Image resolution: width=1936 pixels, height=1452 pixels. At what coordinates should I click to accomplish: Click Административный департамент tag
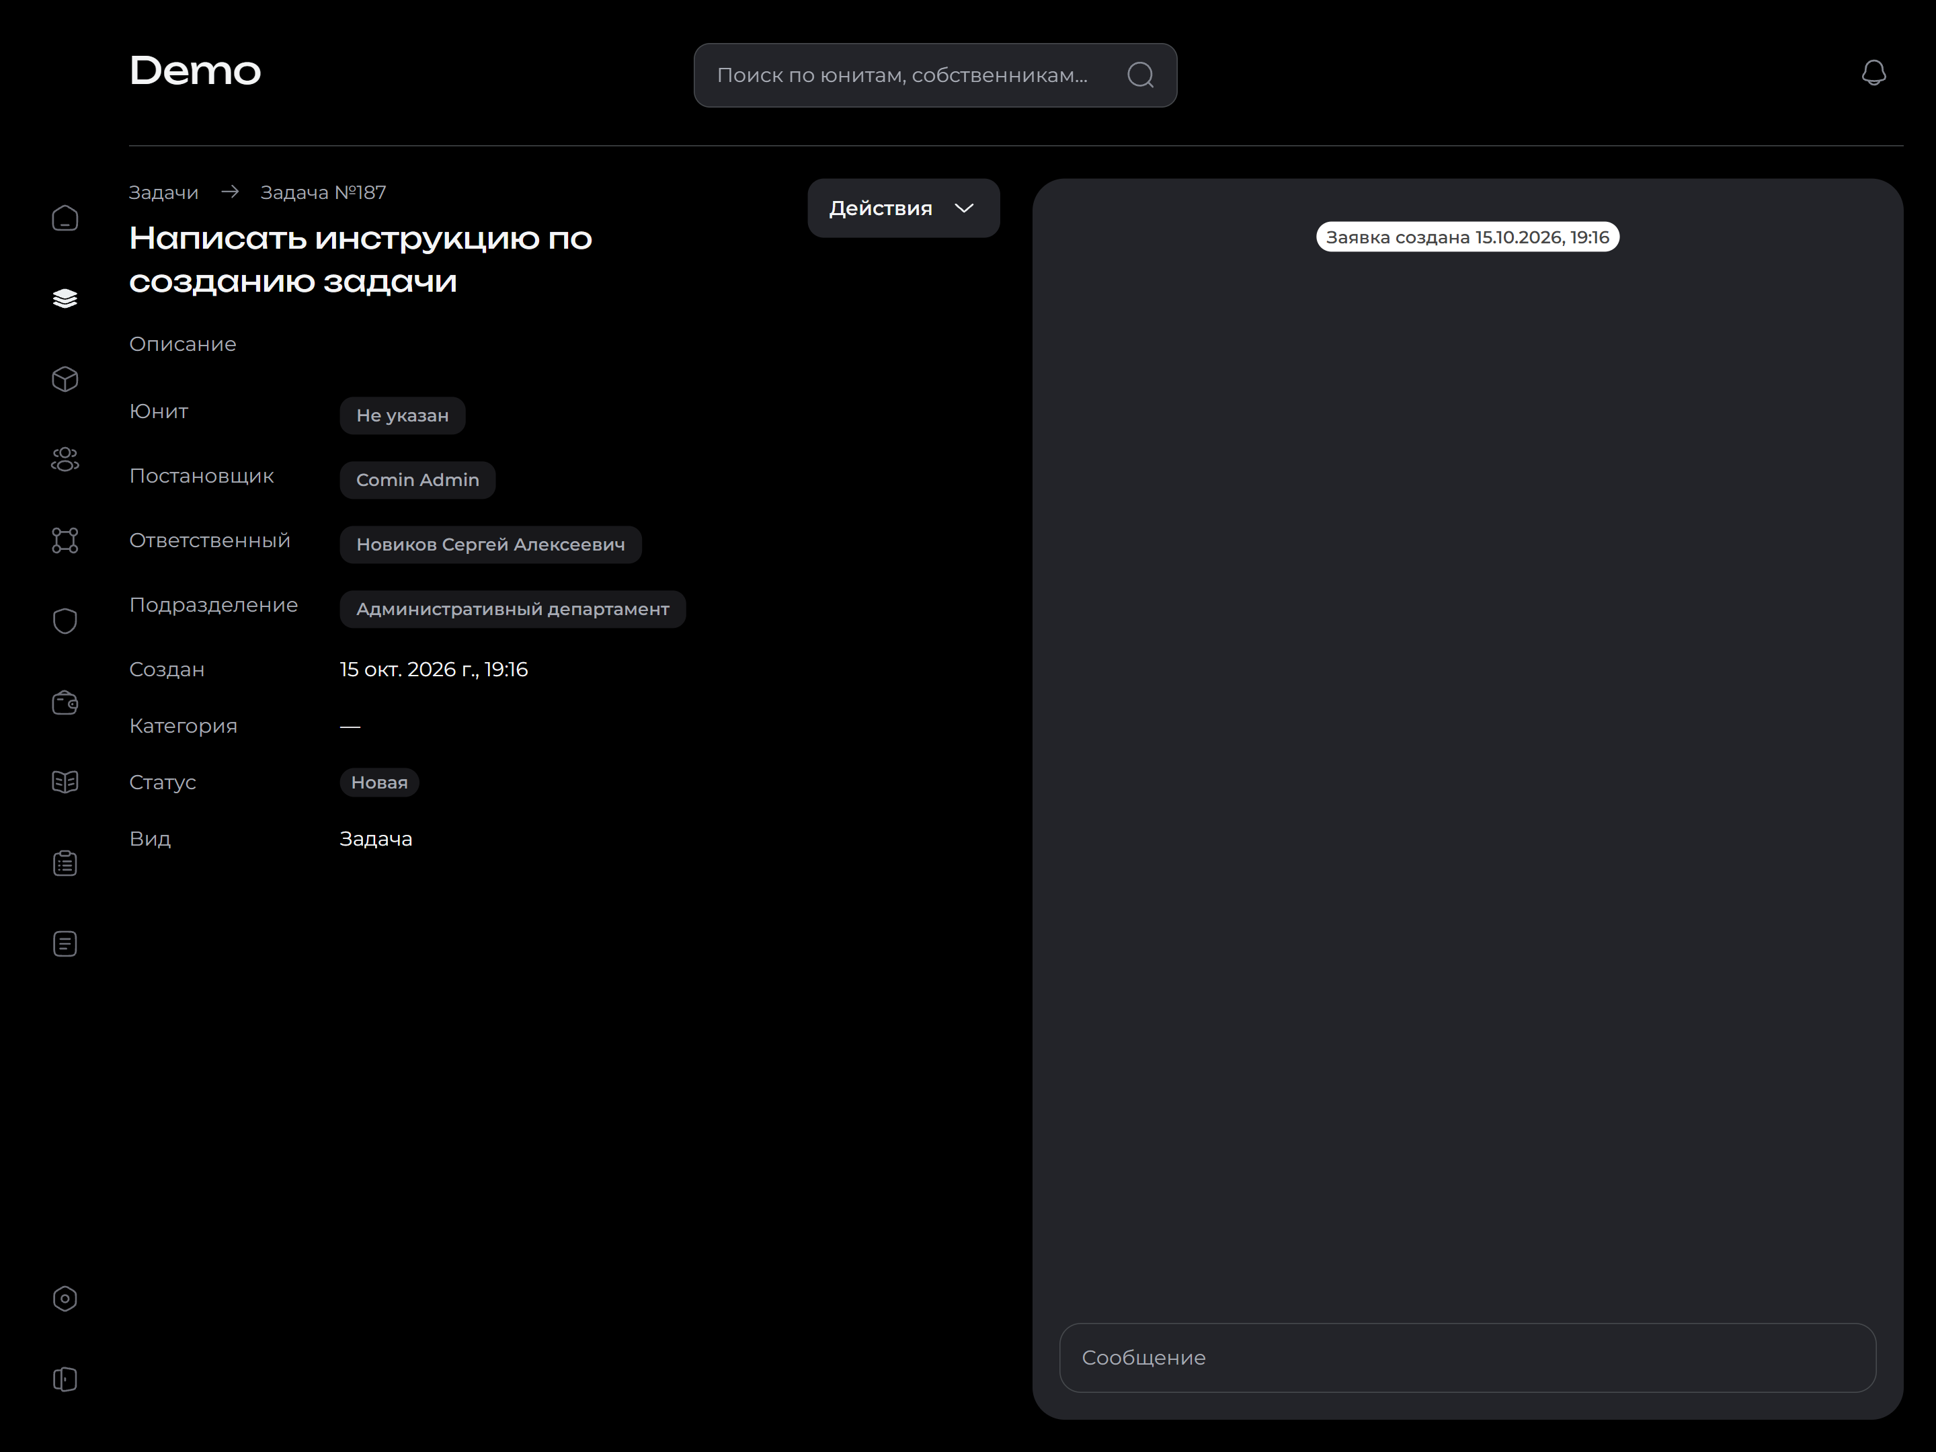click(x=512, y=609)
